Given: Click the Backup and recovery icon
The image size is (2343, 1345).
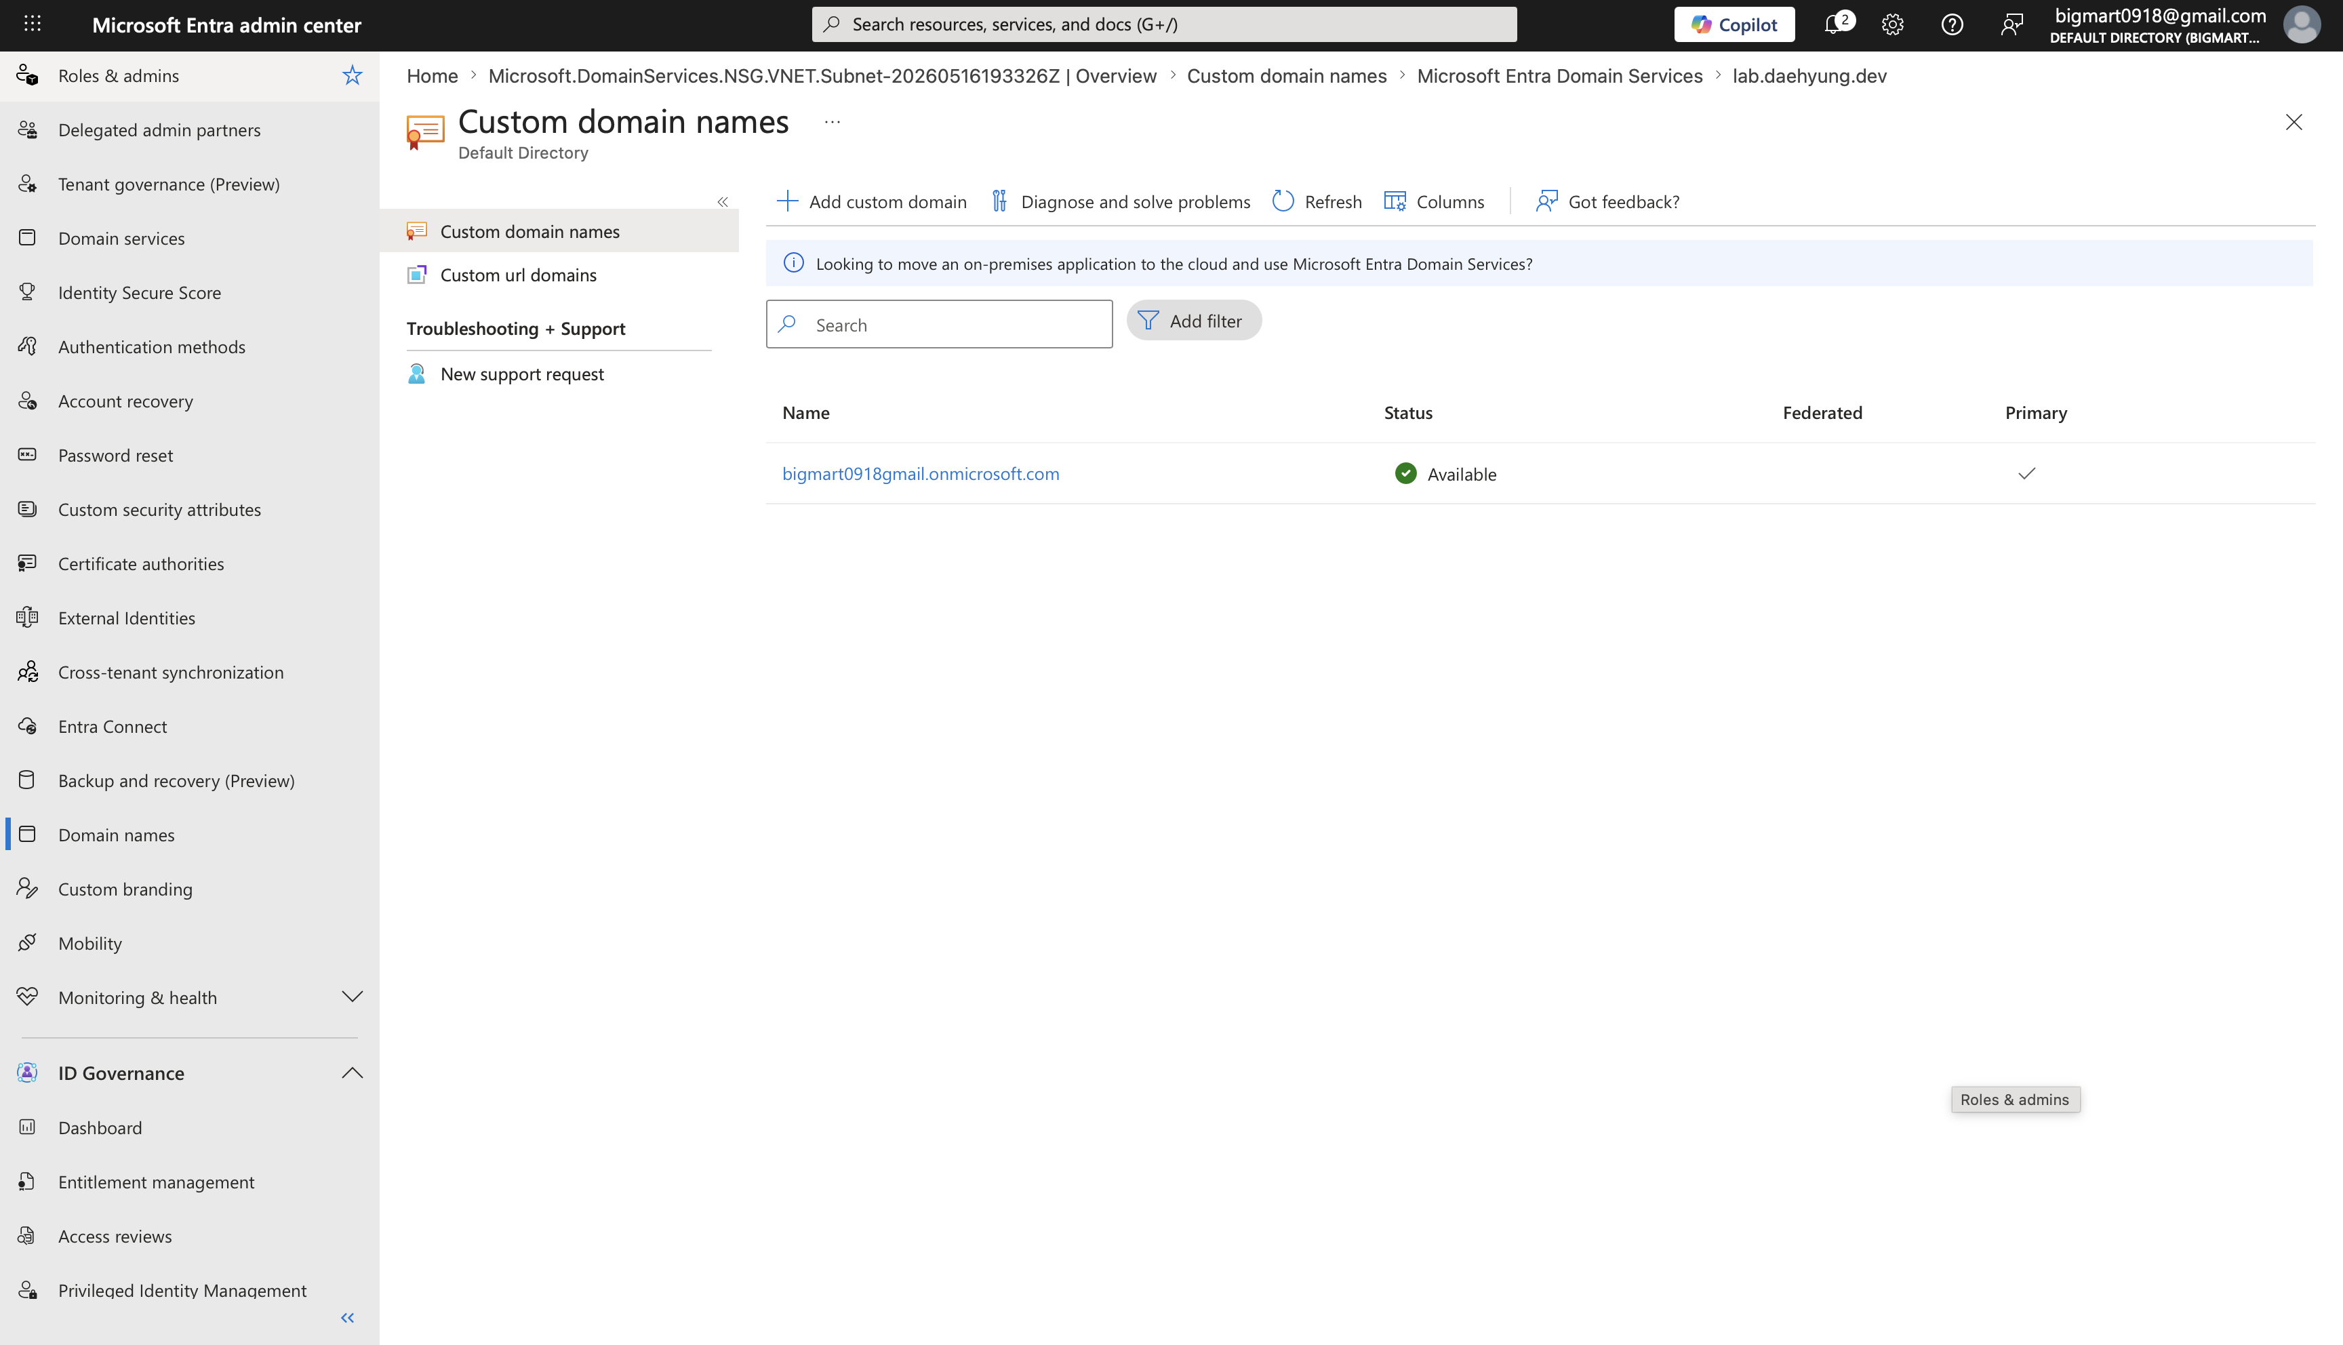Looking at the screenshot, I should coord(28,780).
